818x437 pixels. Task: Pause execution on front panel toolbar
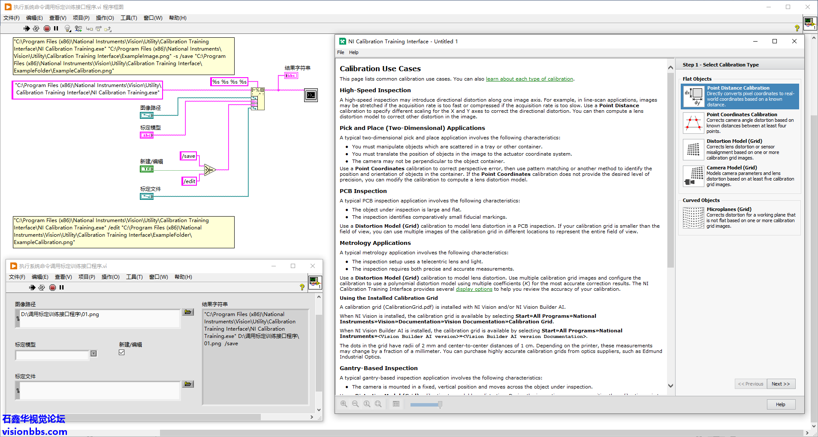[61, 287]
